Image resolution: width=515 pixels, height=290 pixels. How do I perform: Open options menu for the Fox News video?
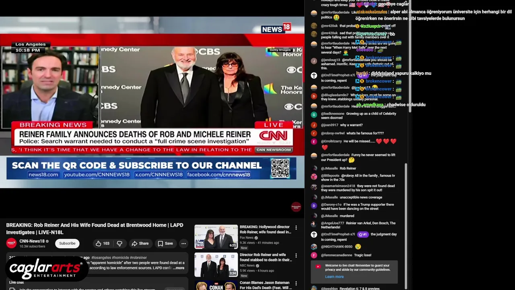(x=296, y=228)
